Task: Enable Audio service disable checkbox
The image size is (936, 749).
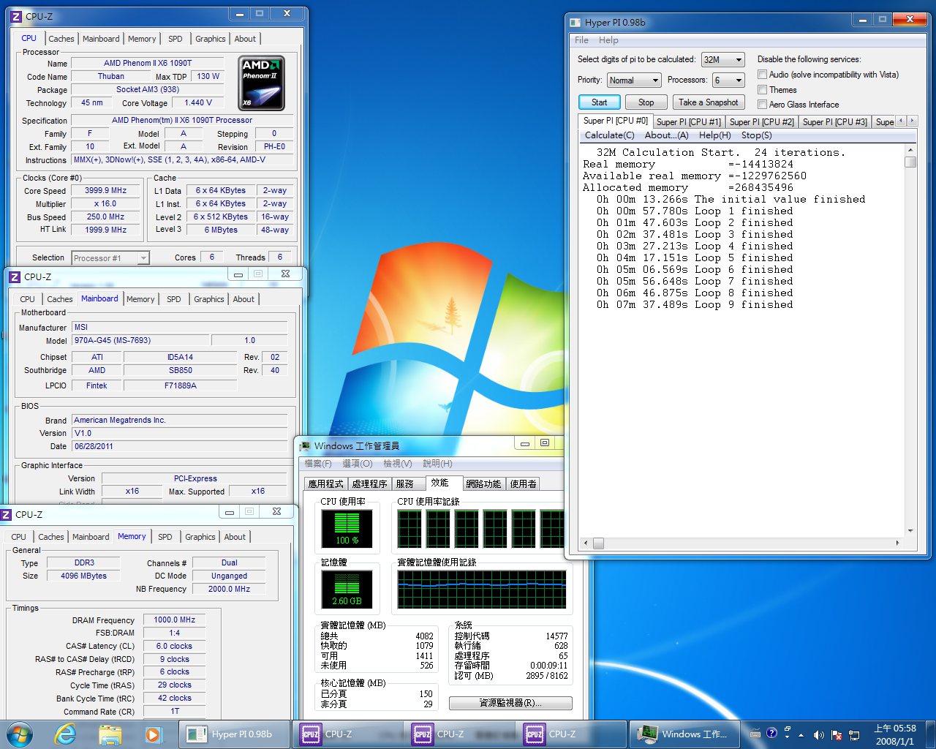Action: (x=762, y=75)
